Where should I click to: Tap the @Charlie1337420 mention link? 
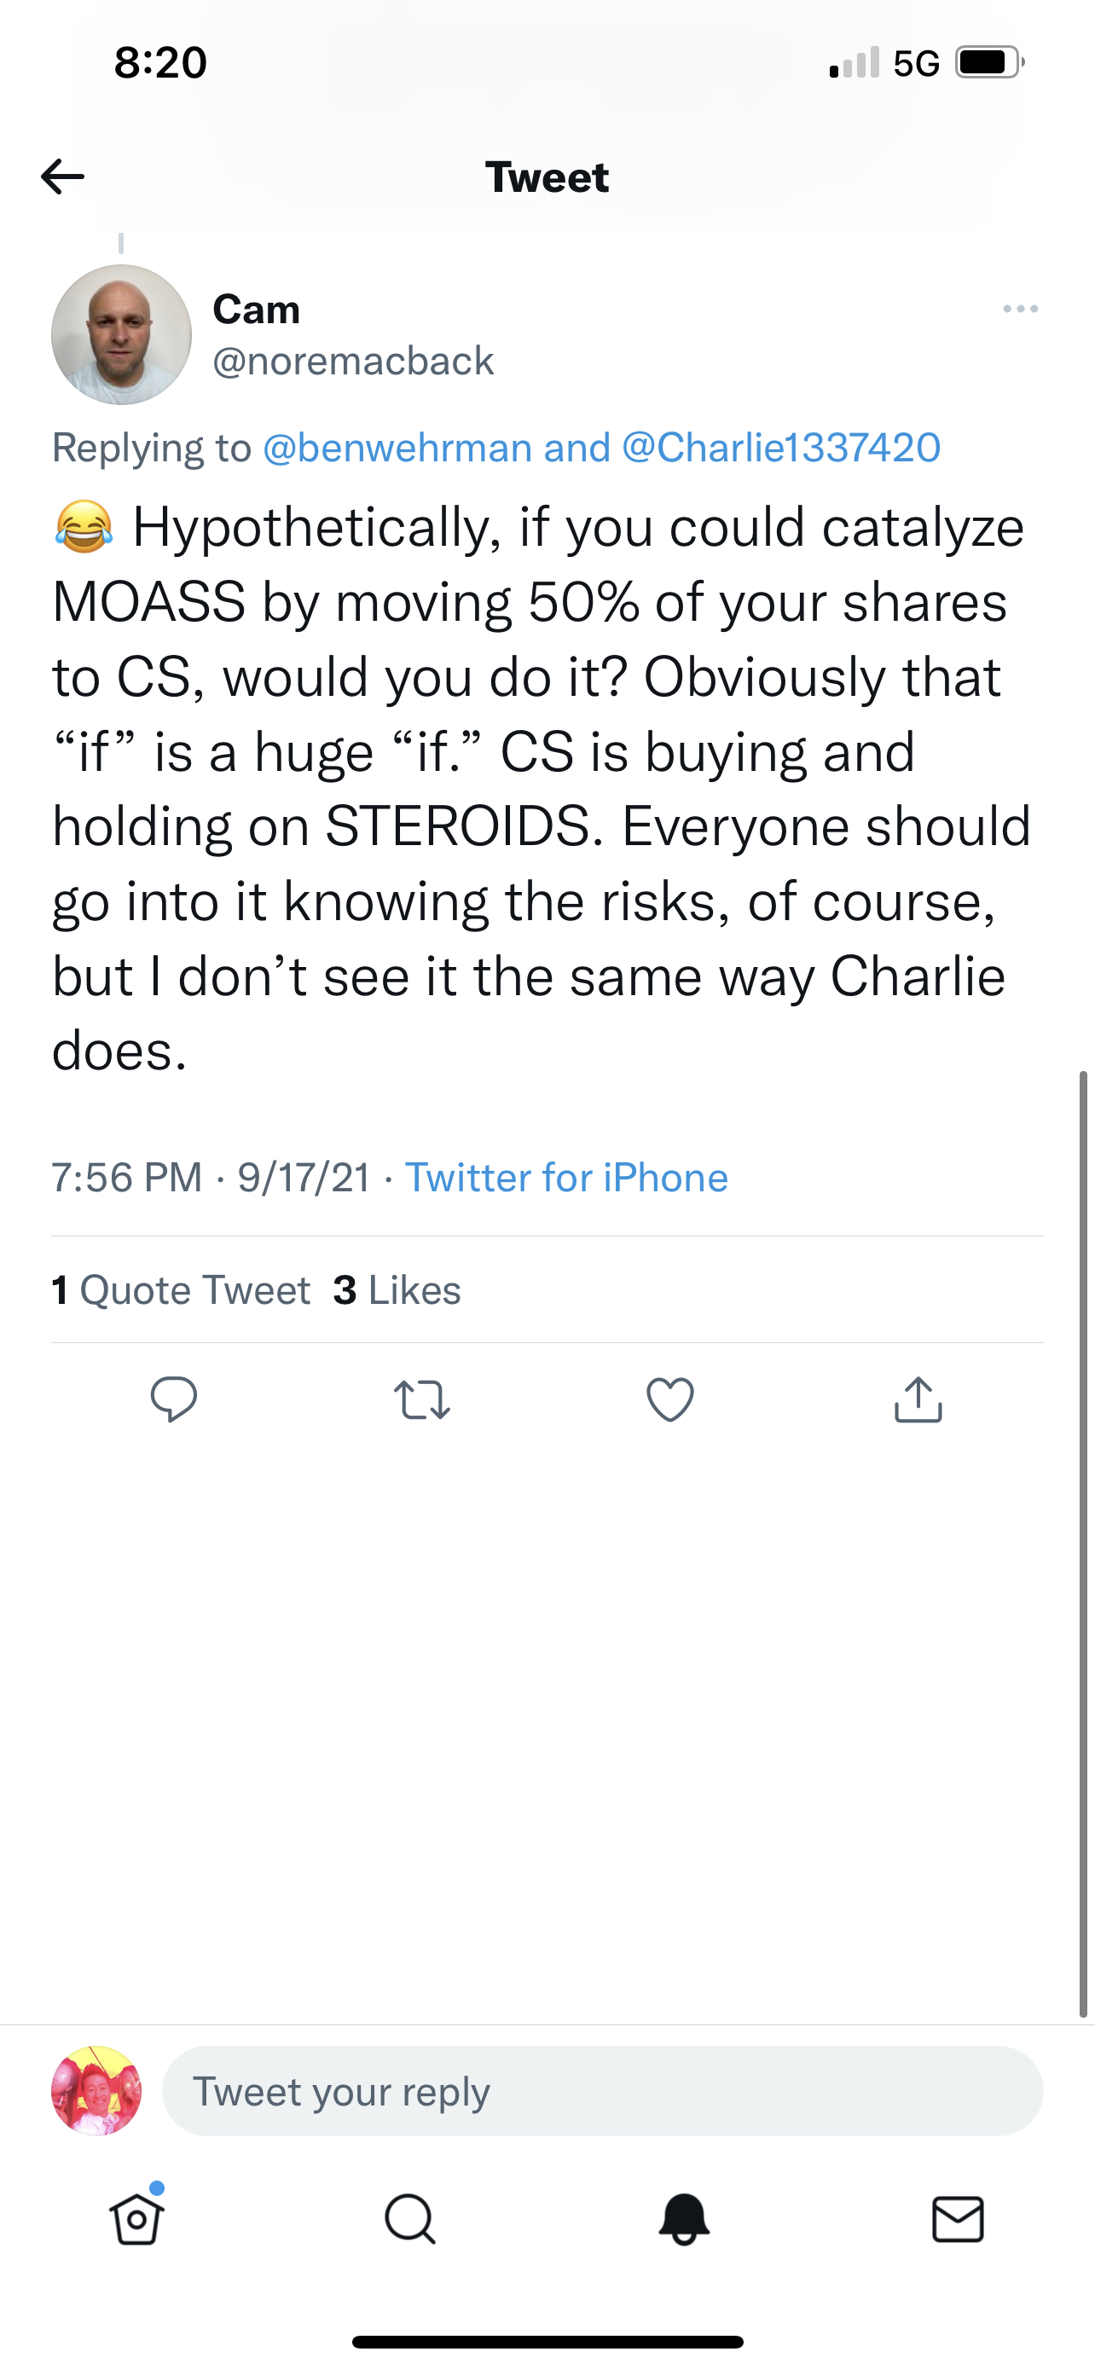(780, 448)
